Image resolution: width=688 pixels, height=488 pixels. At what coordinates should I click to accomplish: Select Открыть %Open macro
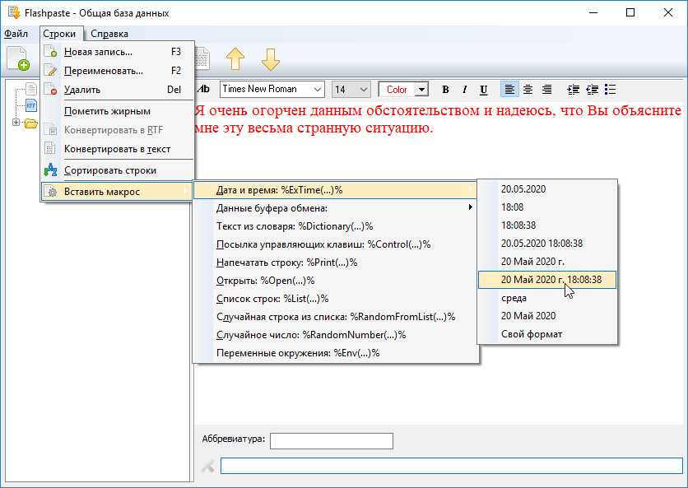pyautogui.click(x=336, y=281)
